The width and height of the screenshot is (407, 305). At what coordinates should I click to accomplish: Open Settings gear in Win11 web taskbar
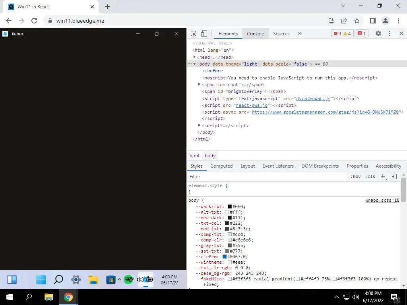tap(76, 280)
